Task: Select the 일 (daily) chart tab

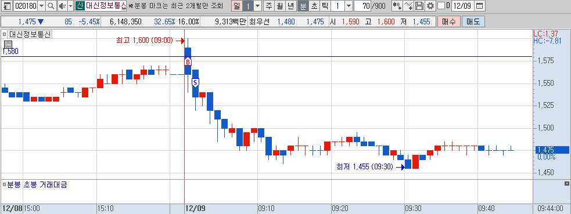Action: coord(236,6)
